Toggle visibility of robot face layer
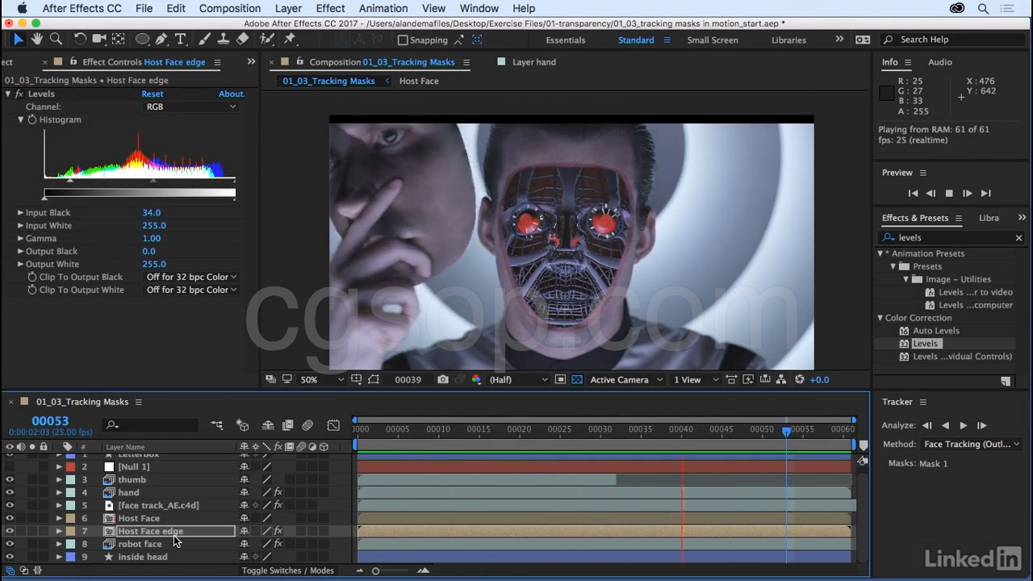 click(10, 544)
